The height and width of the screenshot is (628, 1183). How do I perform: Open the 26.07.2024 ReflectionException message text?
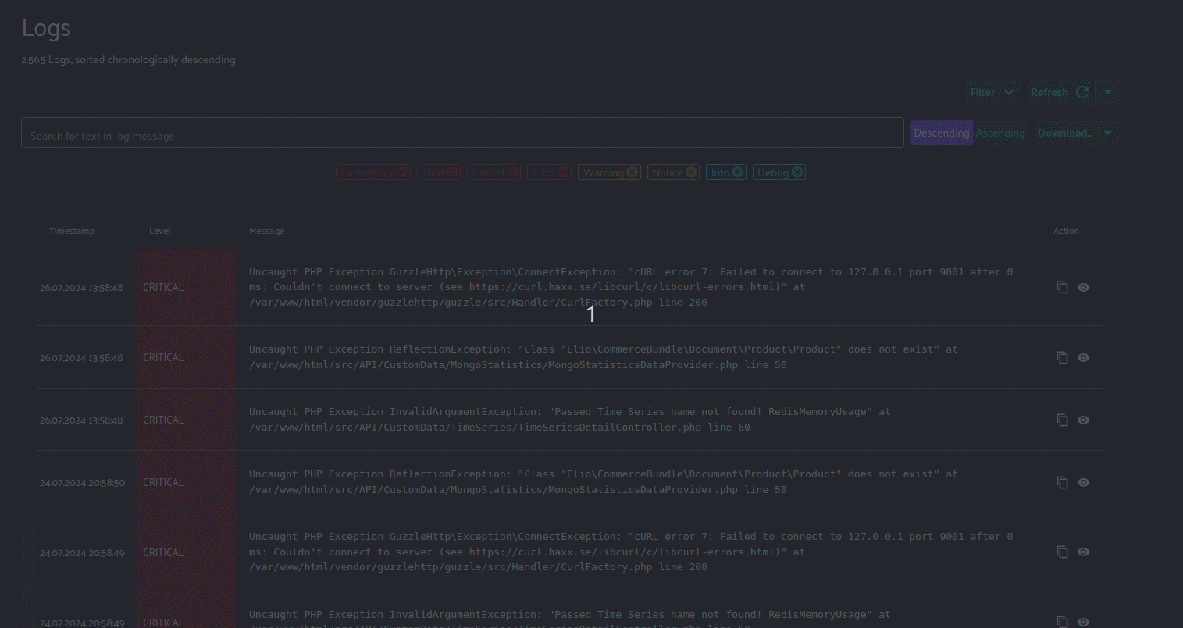pyautogui.click(x=603, y=357)
